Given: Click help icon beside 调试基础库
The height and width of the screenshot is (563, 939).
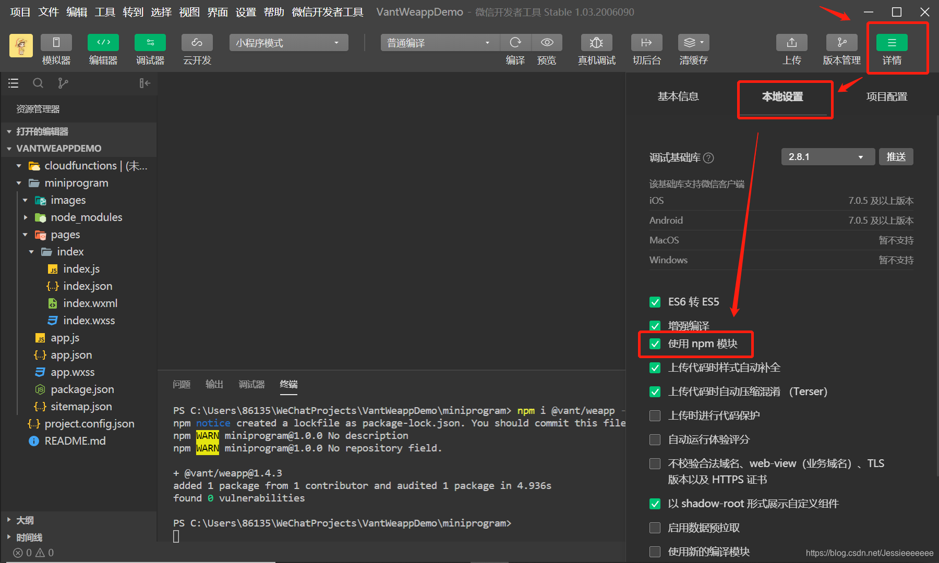Looking at the screenshot, I should point(708,157).
